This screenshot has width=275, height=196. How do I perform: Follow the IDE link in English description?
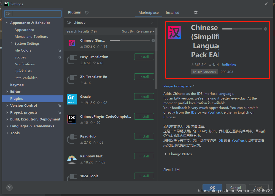(x=194, y=112)
